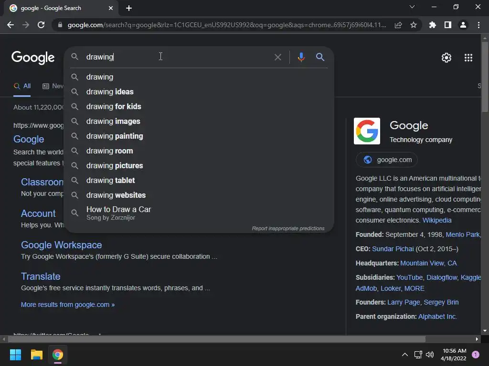The width and height of the screenshot is (489, 366).
Task: Click the blue magnifier search button
Action: [x=320, y=57]
